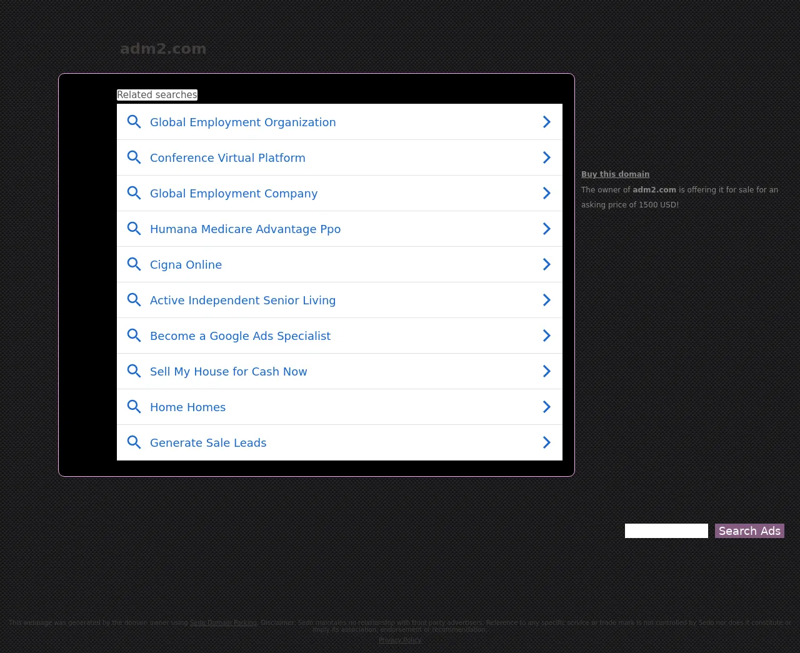Click search icon beside Global Employment Company

pos(134,193)
